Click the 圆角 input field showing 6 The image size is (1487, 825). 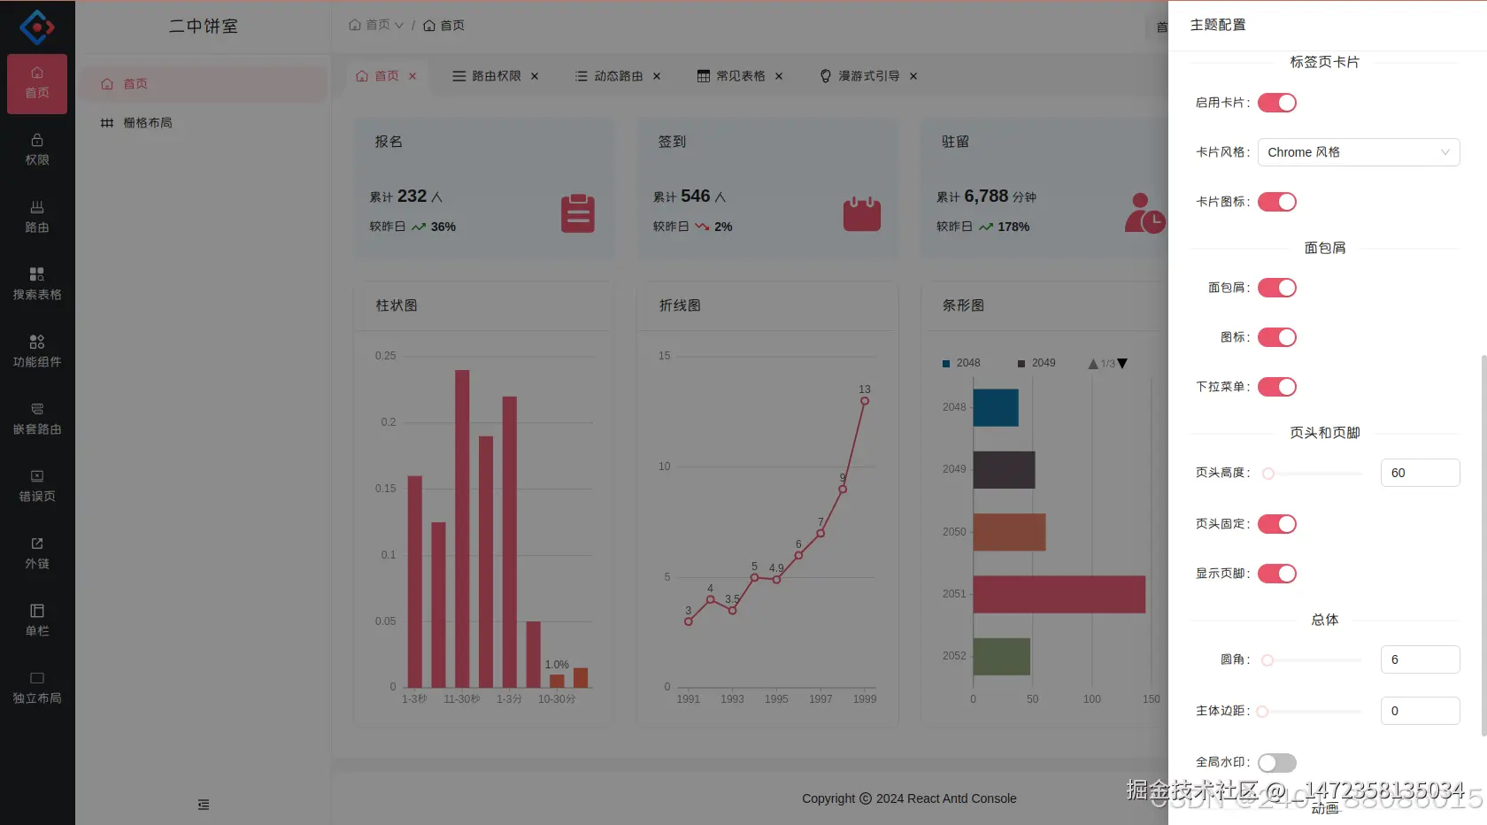[1420, 659]
